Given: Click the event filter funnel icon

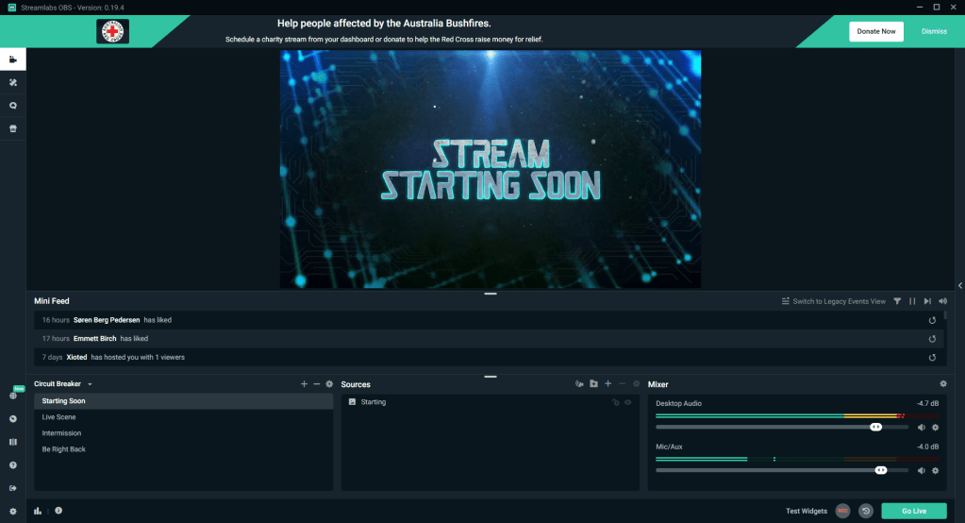Looking at the screenshot, I should click(897, 301).
